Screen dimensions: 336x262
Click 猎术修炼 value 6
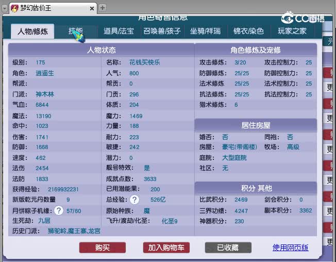[x=236, y=105]
